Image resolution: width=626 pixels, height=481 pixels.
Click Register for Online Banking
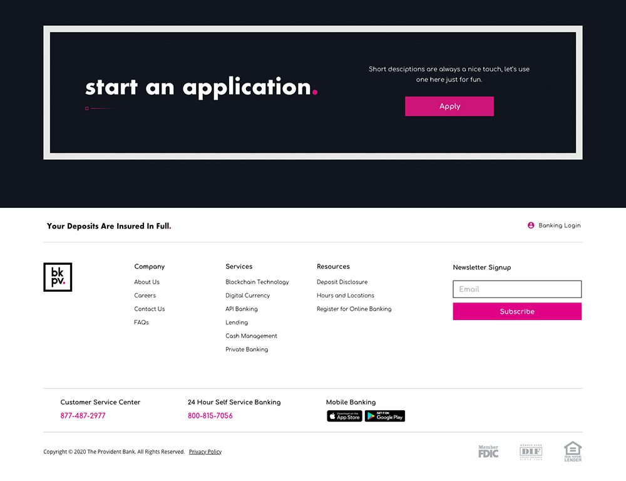tap(354, 309)
